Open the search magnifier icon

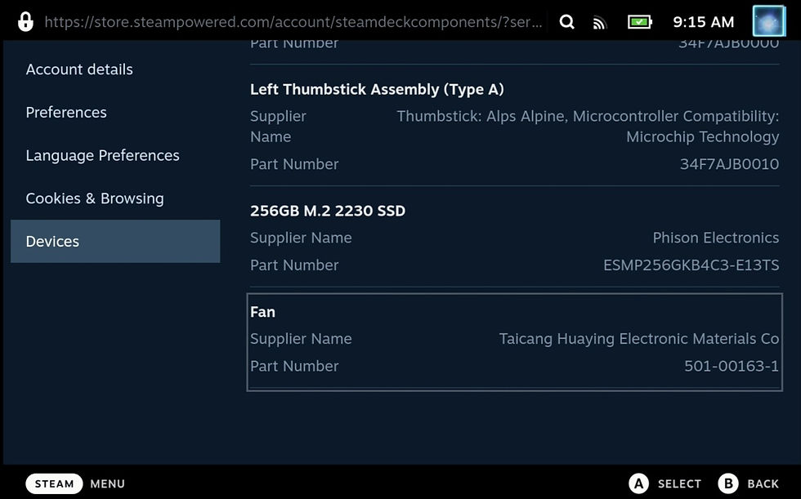pos(566,22)
